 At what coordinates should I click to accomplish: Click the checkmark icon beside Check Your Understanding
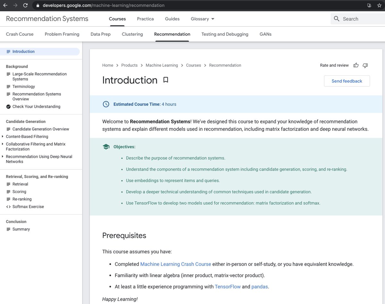[8, 106]
